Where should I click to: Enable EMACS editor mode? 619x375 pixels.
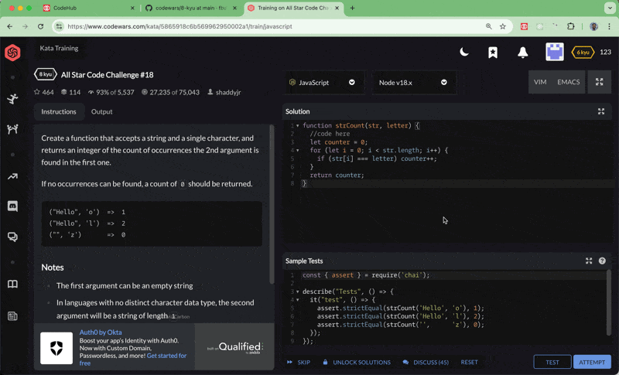[x=568, y=82]
